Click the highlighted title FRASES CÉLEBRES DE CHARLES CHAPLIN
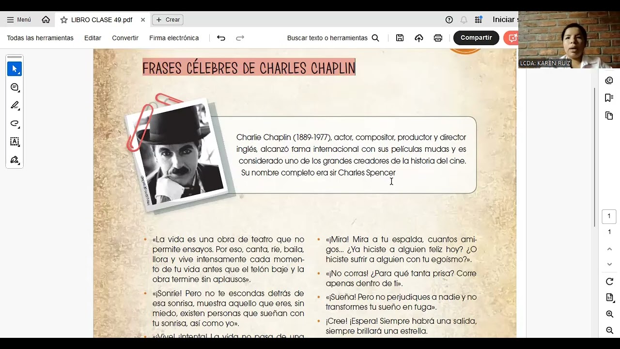 pyautogui.click(x=249, y=68)
